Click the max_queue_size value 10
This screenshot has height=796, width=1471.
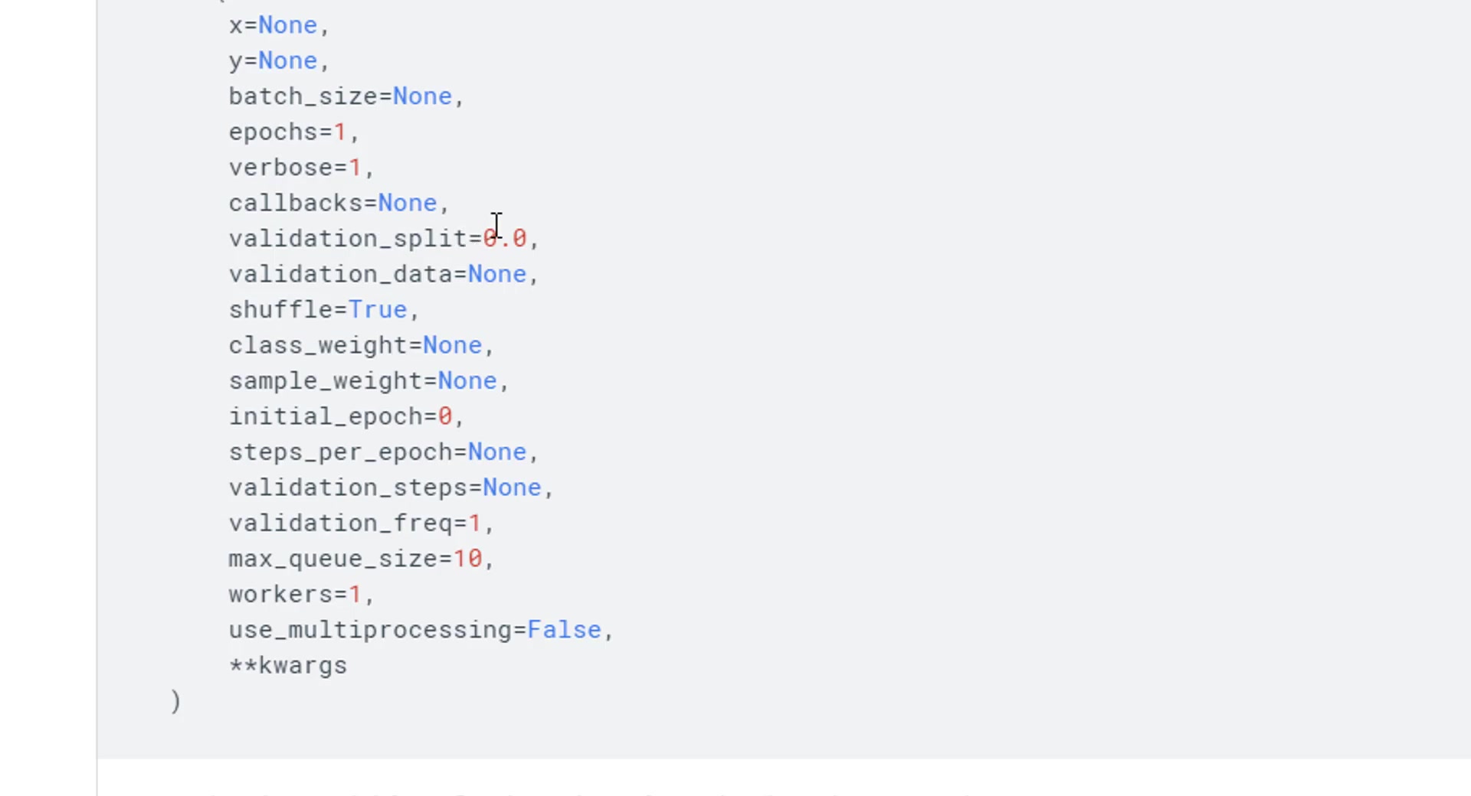tap(467, 559)
